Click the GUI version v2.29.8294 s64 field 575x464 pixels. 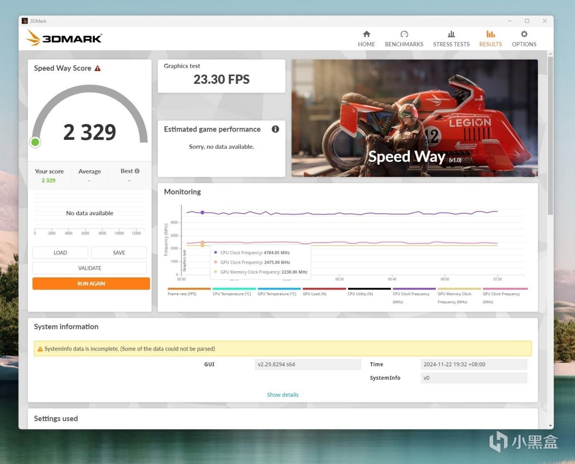point(308,364)
